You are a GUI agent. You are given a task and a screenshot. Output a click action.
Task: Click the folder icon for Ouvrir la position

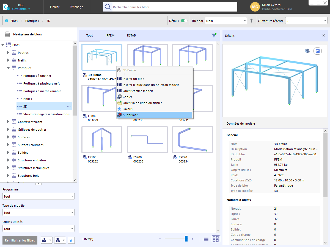click(x=119, y=103)
